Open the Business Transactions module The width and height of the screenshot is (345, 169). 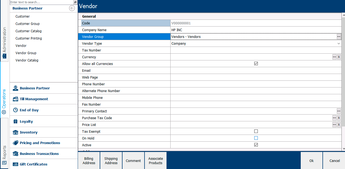[x=44, y=154]
